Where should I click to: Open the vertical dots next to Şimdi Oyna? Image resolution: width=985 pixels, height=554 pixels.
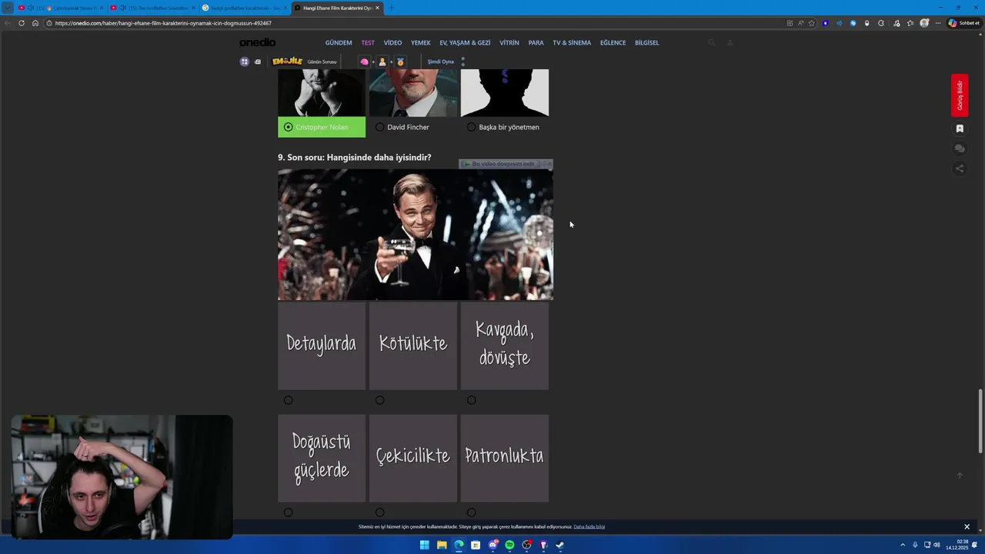[462, 62]
